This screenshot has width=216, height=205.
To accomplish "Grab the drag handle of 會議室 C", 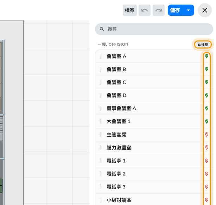I will 101,82.
